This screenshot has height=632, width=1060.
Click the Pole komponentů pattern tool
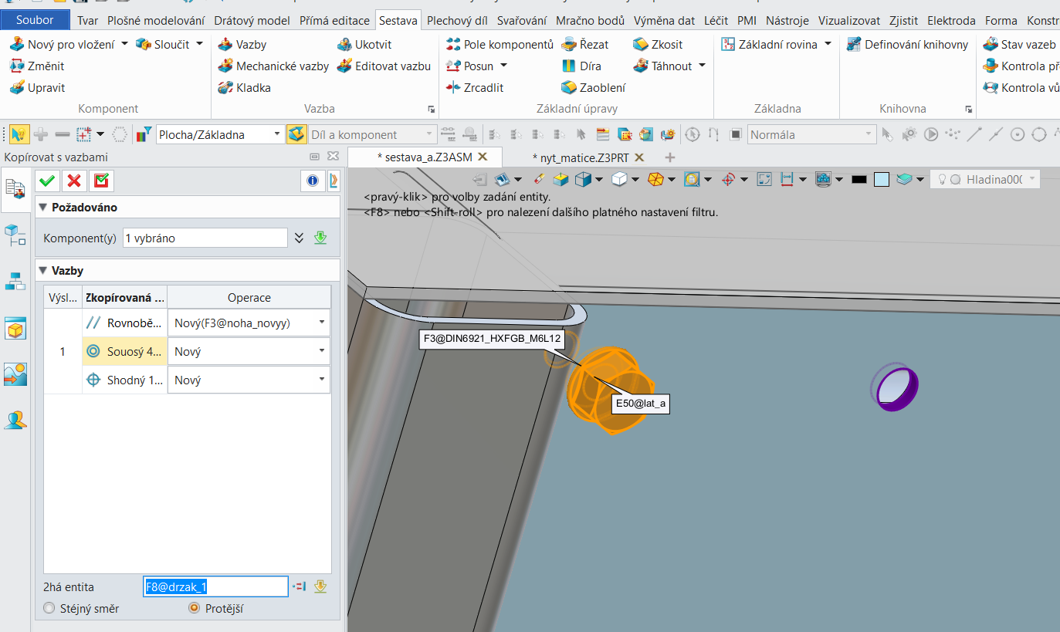[x=500, y=45]
